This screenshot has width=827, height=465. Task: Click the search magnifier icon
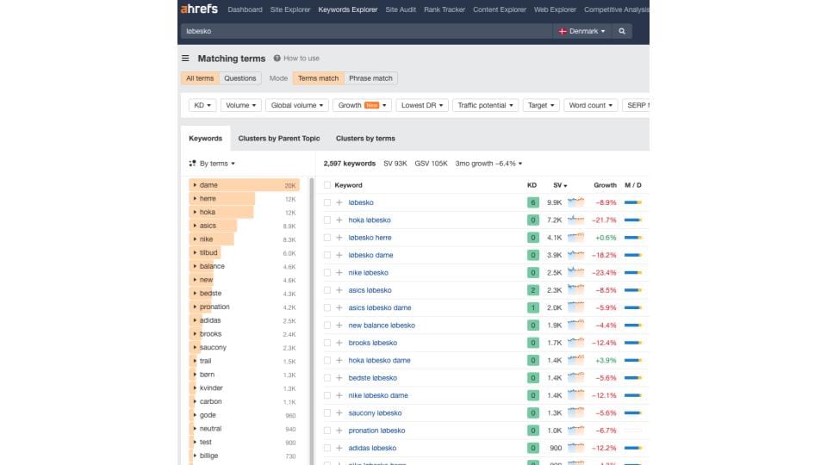(622, 31)
